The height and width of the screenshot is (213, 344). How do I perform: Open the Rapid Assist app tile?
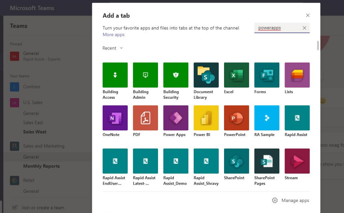(x=297, y=118)
